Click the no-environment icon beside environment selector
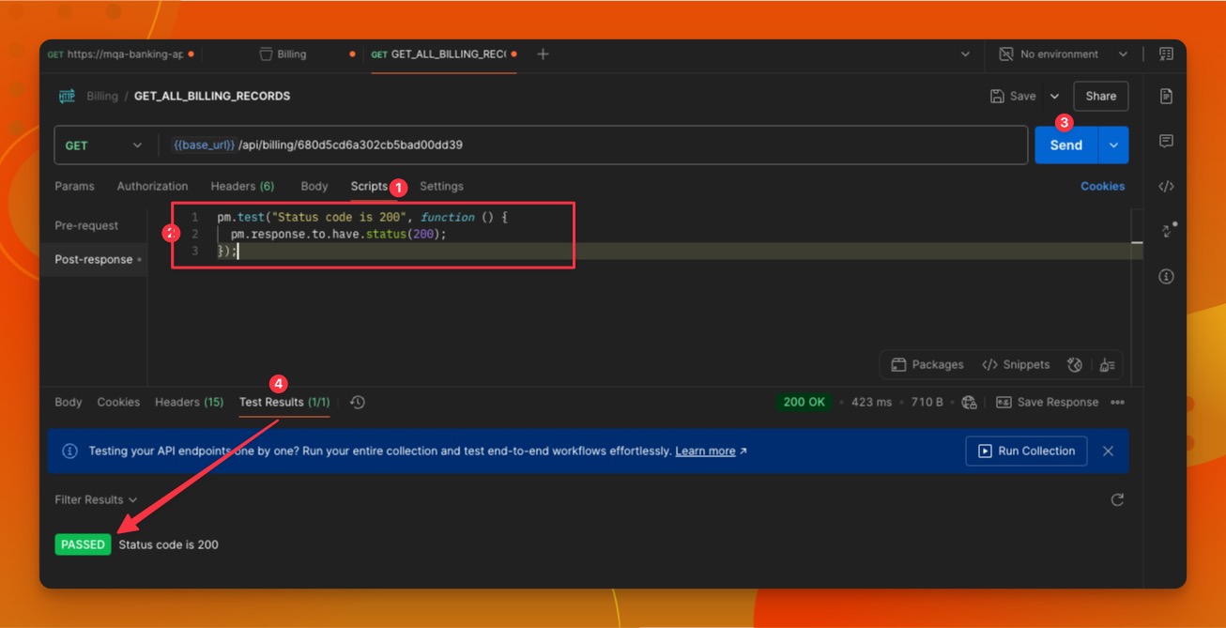This screenshot has height=628, width=1226. 1005,54
